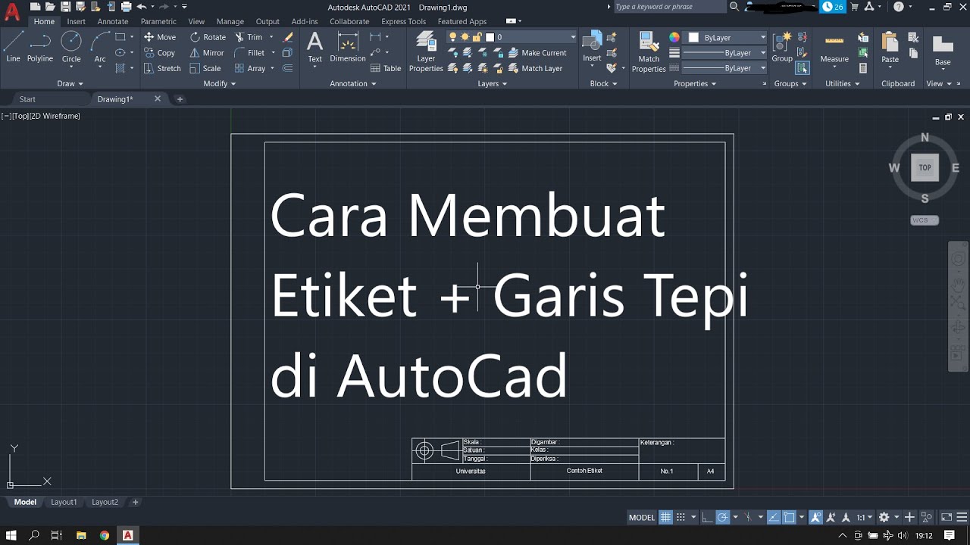
Task: Open the Windows Start menu
Action: (x=11, y=535)
